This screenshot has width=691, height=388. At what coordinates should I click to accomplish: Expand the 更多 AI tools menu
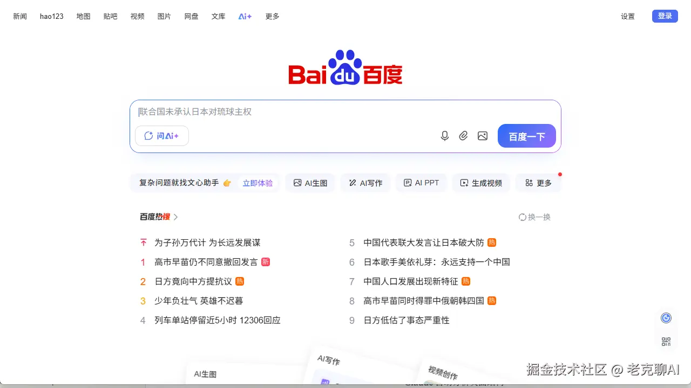click(x=538, y=183)
